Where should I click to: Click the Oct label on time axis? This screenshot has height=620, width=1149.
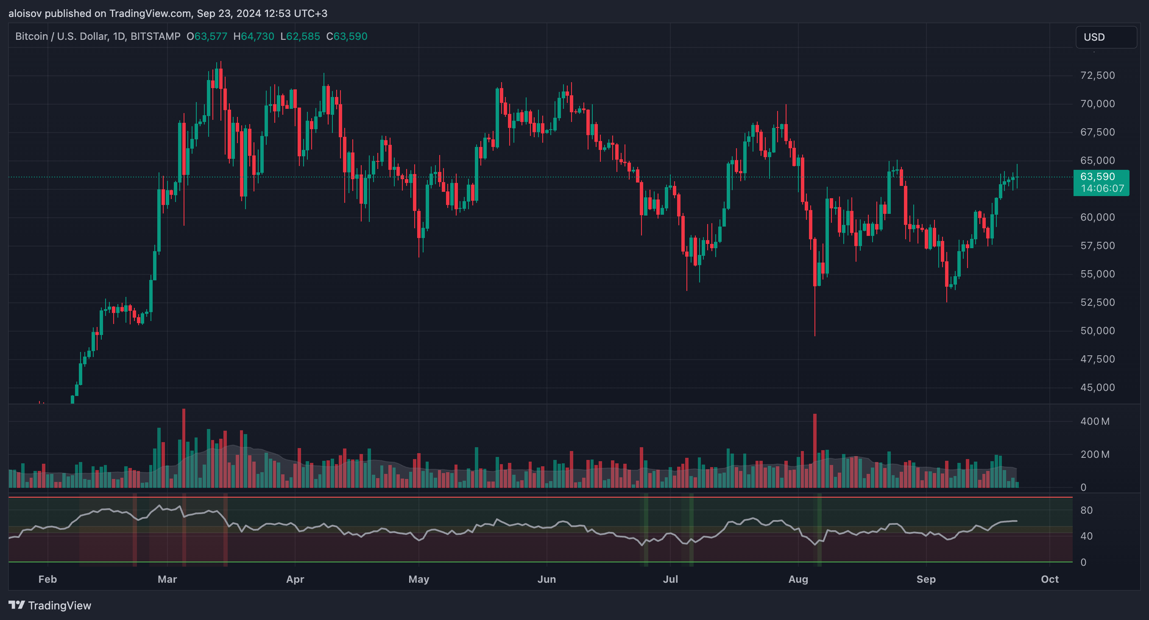click(1049, 579)
